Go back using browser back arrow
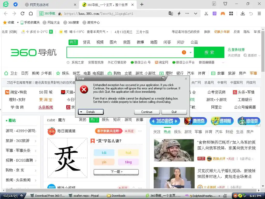 [6, 13]
